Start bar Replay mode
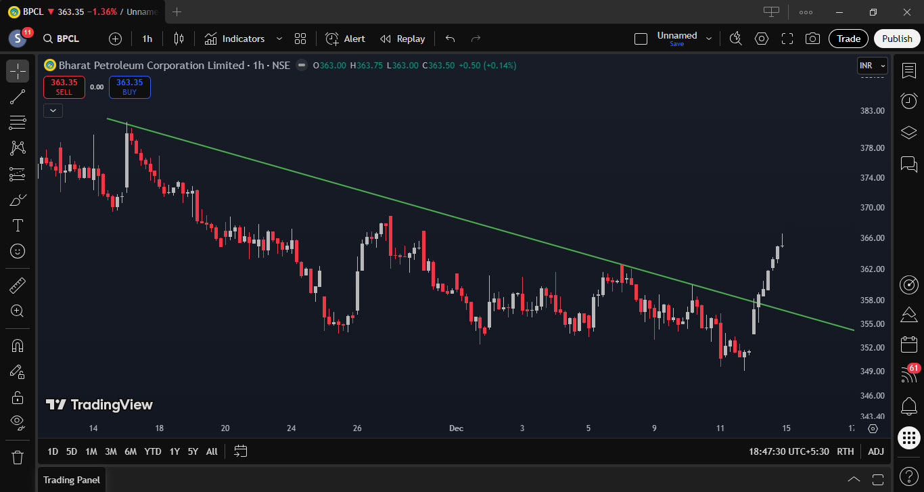Viewport: 924px width, 492px height. [x=402, y=39]
